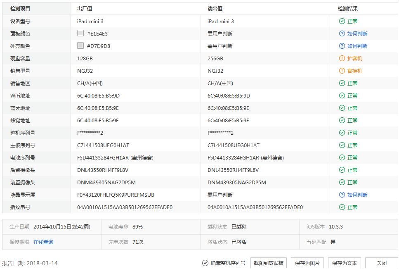Click the orange warning icon beside 扩容机

(x=341, y=58)
